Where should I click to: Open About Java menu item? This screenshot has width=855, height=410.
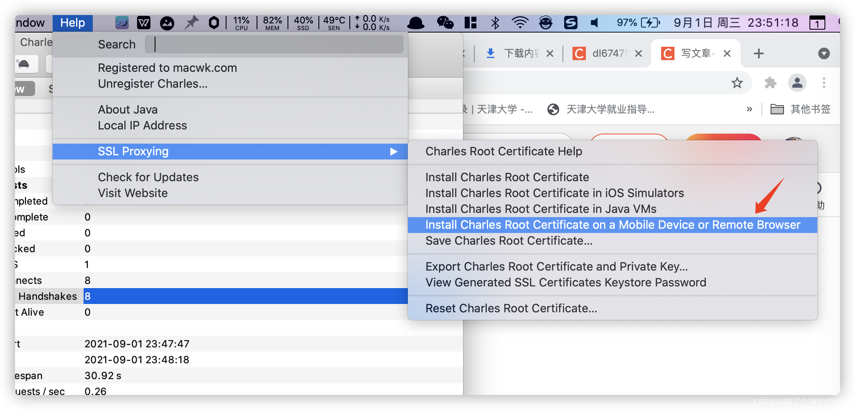click(x=127, y=109)
